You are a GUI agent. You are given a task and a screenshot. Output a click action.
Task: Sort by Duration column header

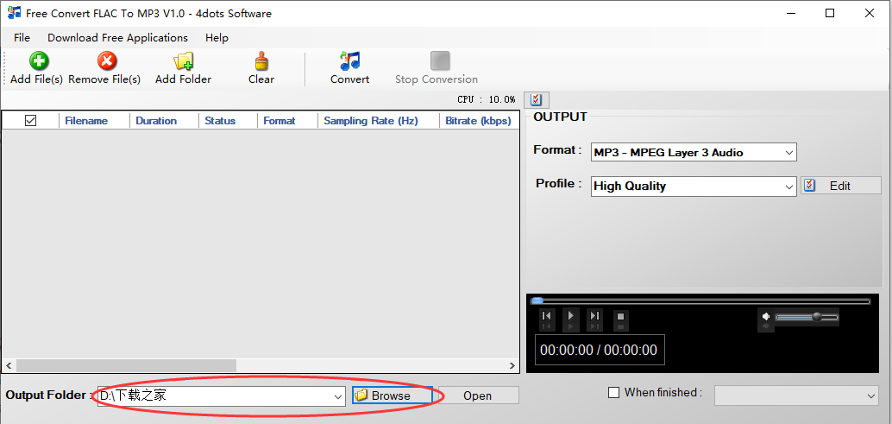165,121
